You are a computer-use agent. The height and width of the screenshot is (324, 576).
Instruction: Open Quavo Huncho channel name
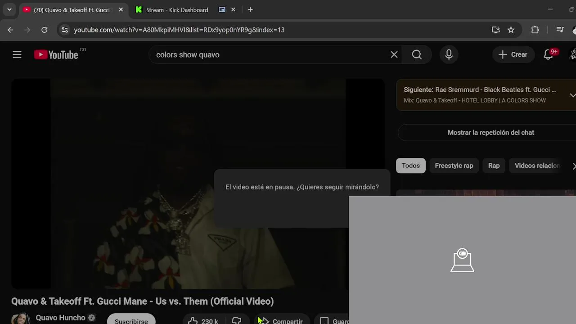tap(60, 318)
